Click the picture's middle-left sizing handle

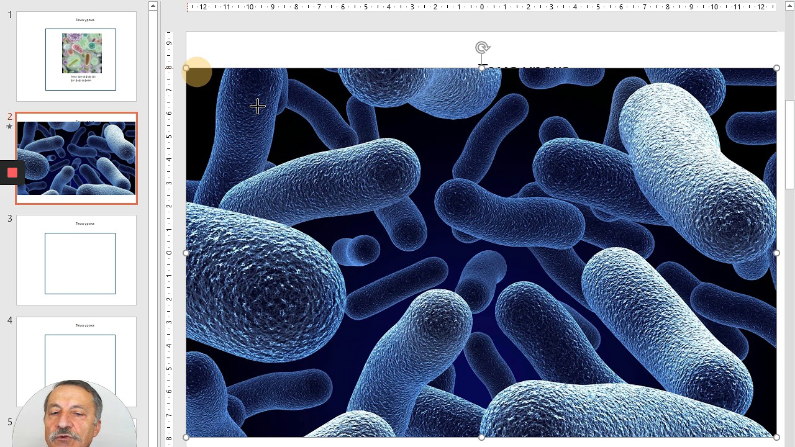pos(186,253)
